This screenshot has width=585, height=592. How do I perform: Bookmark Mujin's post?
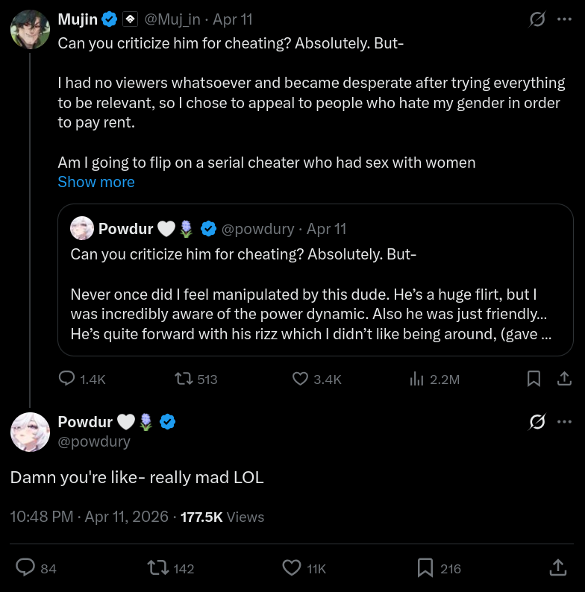[534, 379]
